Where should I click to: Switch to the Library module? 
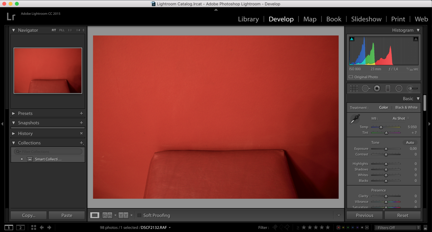[248, 19]
